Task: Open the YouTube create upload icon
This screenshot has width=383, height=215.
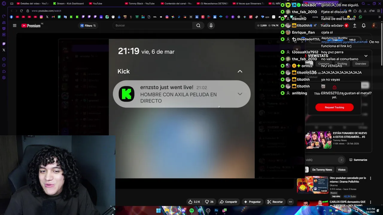Action: click(355, 26)
